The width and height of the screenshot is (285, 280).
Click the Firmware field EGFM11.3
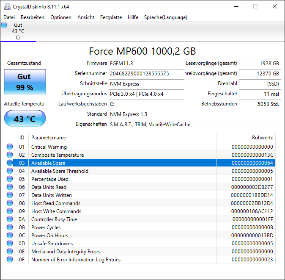[x=146, y=64]
